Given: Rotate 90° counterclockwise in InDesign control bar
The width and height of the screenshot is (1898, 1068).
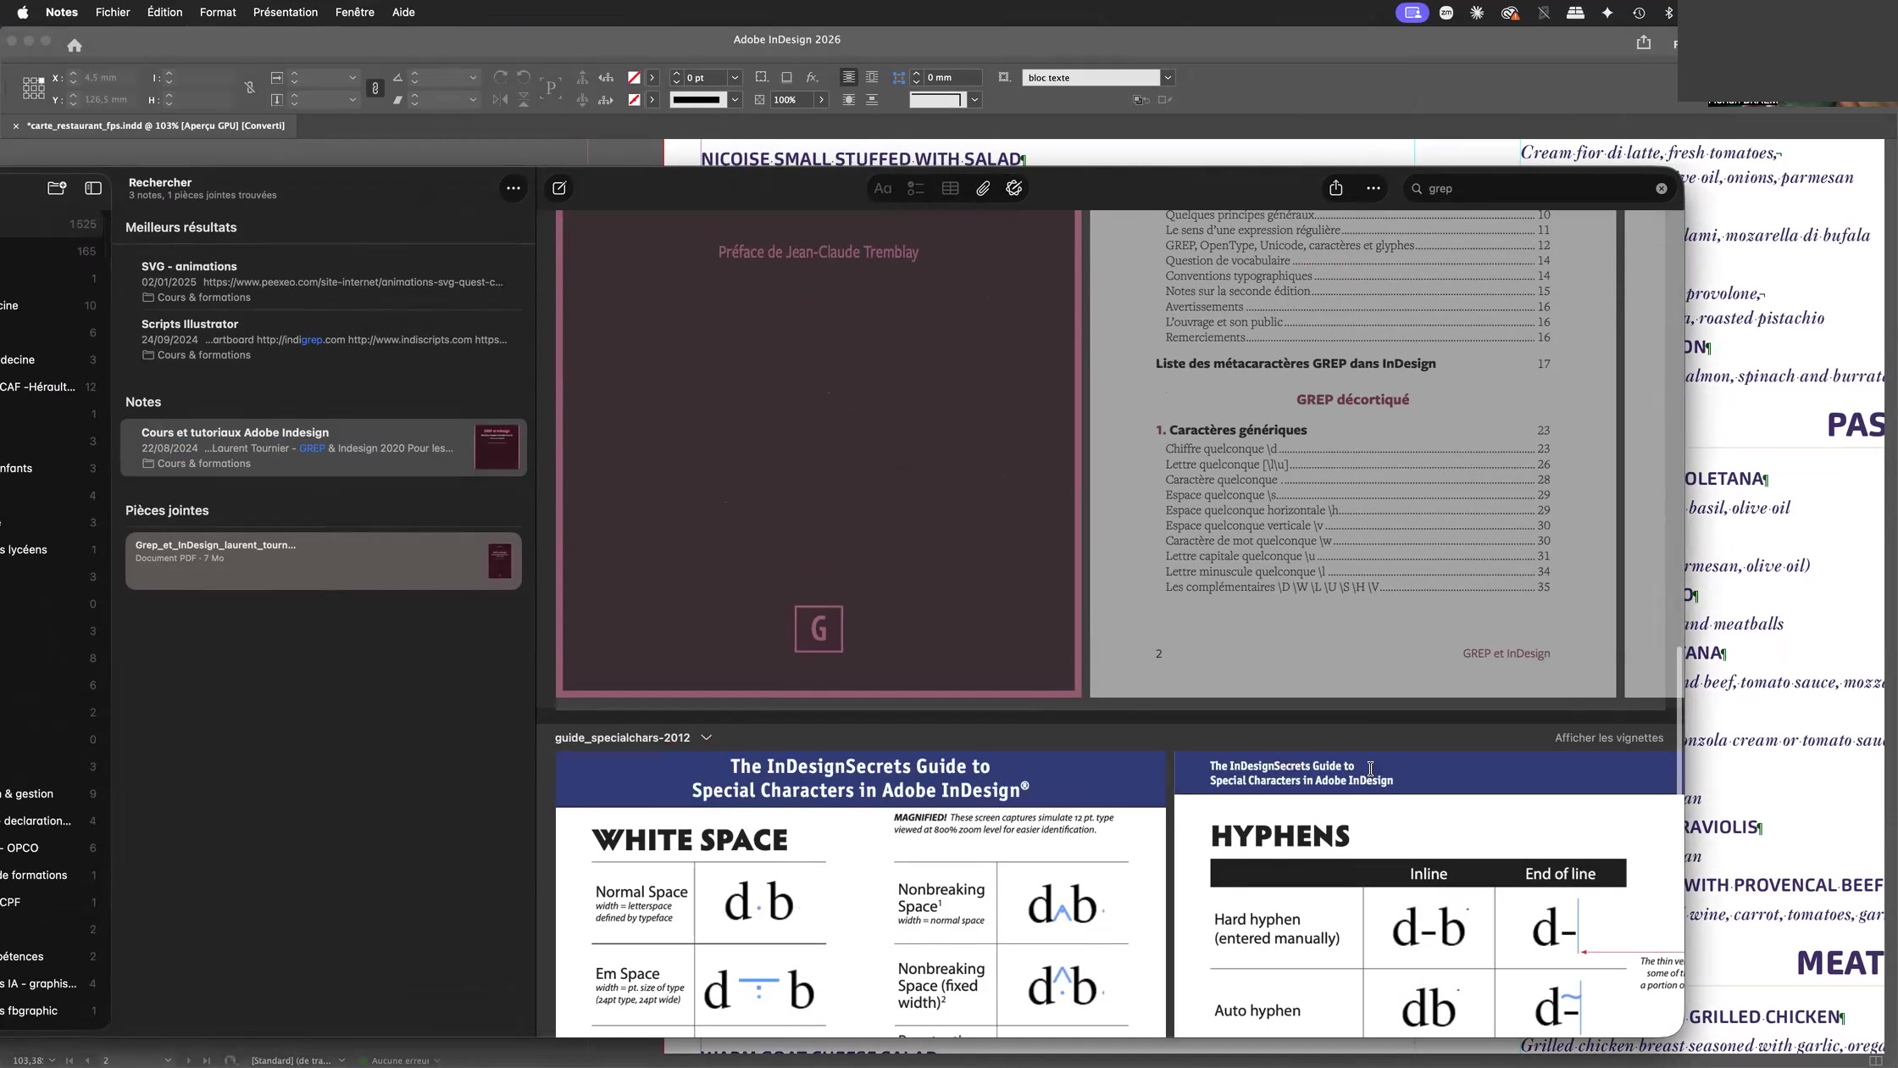Looking at the screenshot, I should click(524, 77).
